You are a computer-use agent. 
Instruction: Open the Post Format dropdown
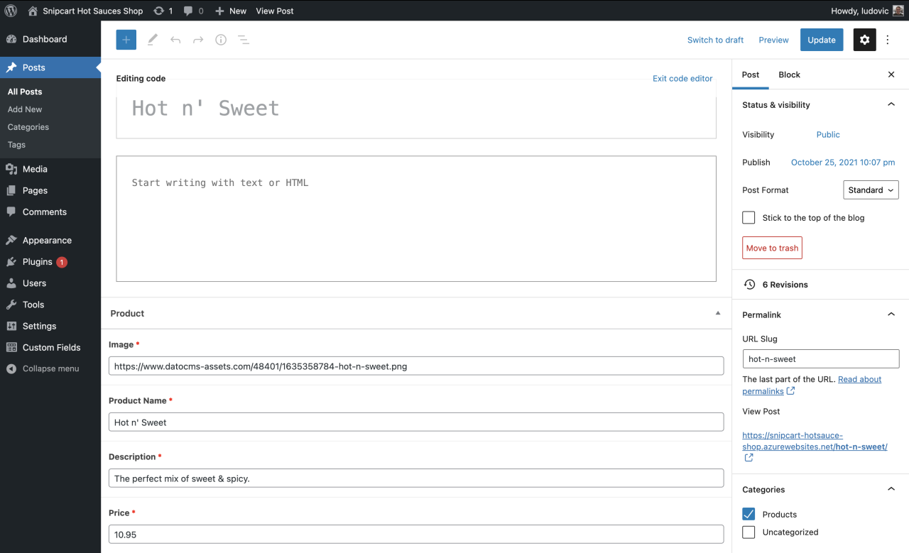point(871,190)
